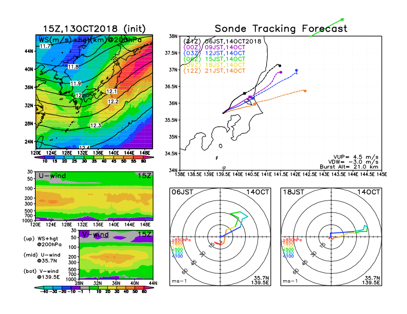Click the '44N' axis tick under V-wind panel
The image size is (407, 314).
pyautogui.click(x=153, y=283)
